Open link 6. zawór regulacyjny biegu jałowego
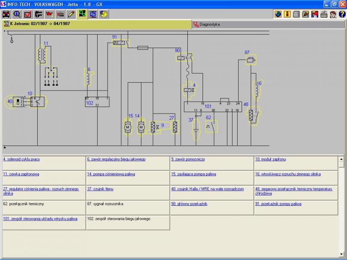Image resolution: width=347 pixels, height=260 pixels. click(116, 159)
